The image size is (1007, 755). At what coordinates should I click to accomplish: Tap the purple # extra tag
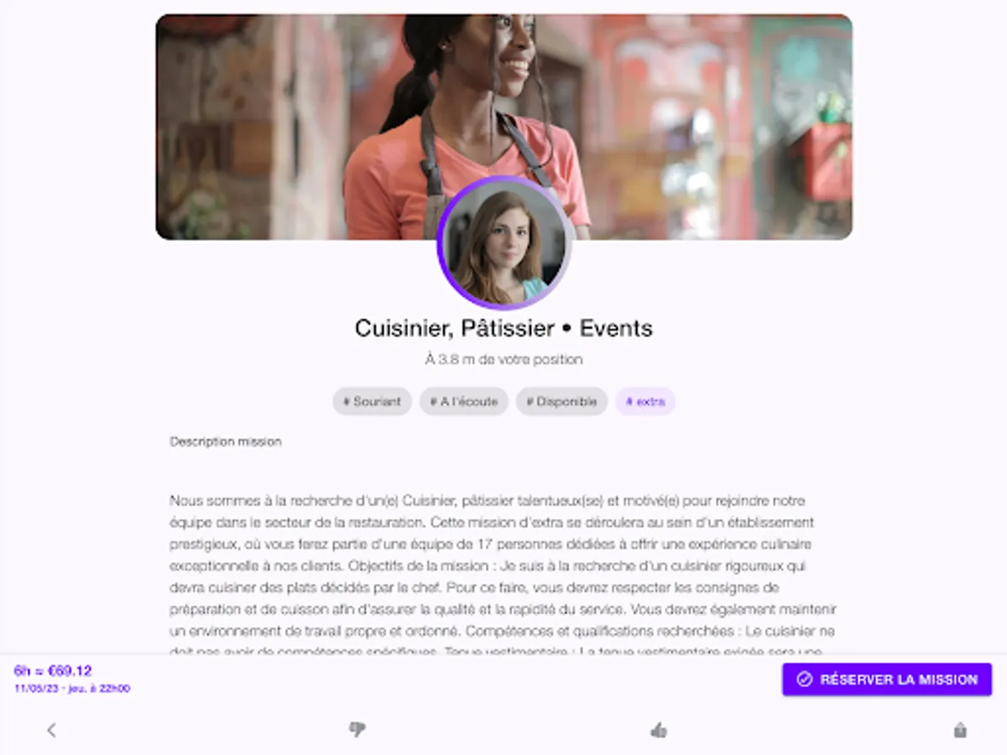pos(645,402)
